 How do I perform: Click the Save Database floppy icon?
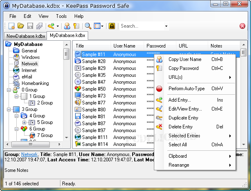point(30,26)
